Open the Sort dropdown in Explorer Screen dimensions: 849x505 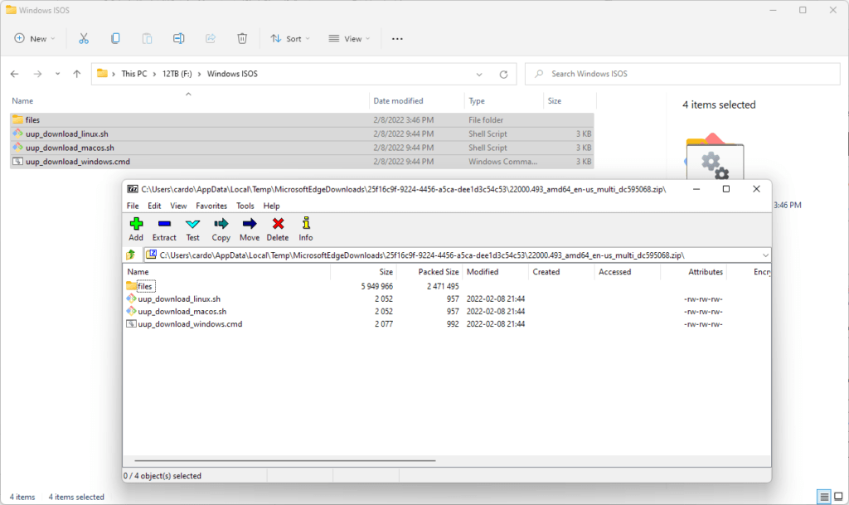pyautogui.click(x=290, y=38)
